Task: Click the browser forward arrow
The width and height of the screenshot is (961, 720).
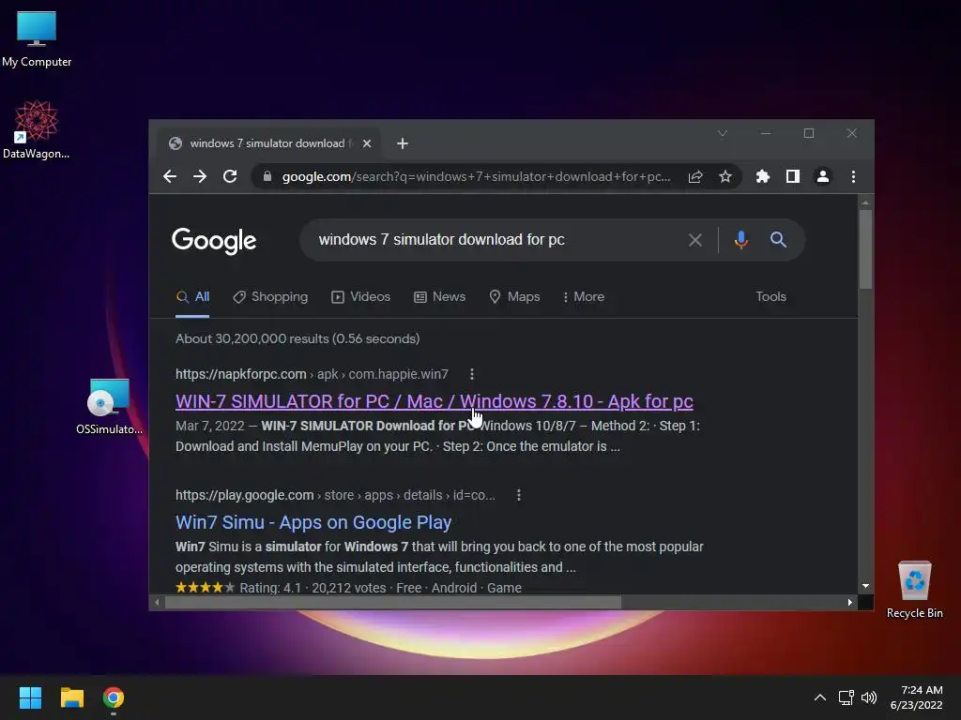Action: coord(200,177)
